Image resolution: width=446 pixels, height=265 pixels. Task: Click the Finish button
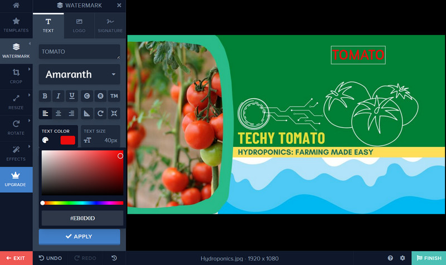428,258
